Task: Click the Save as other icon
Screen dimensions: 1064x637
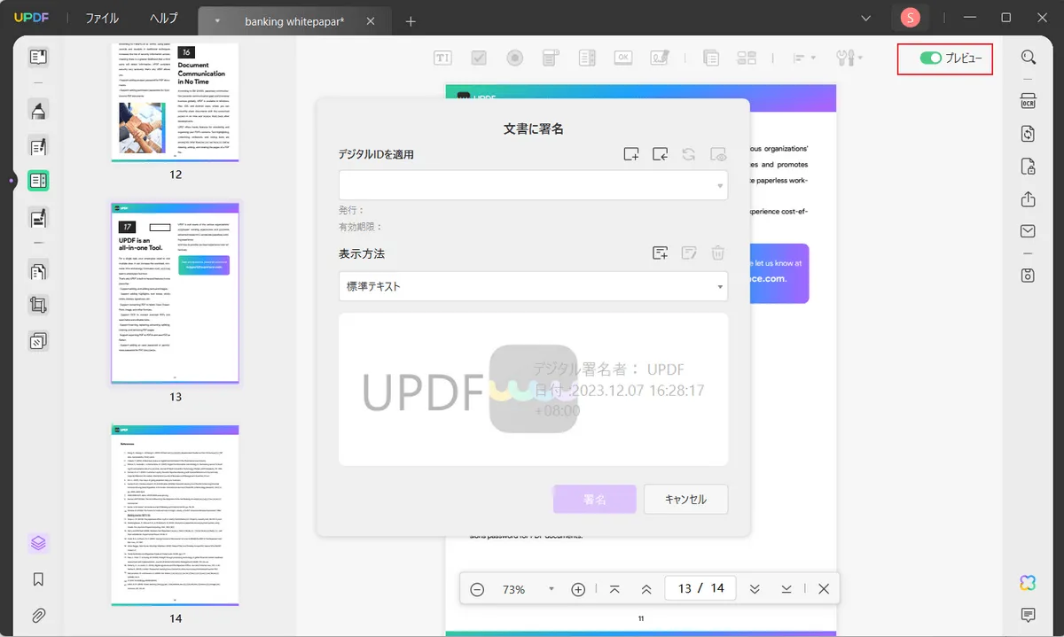Action: [x=1029, y=275]
